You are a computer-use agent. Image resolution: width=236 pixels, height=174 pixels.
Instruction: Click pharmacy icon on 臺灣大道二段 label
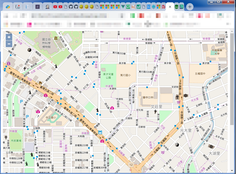(x=46, y=95)
